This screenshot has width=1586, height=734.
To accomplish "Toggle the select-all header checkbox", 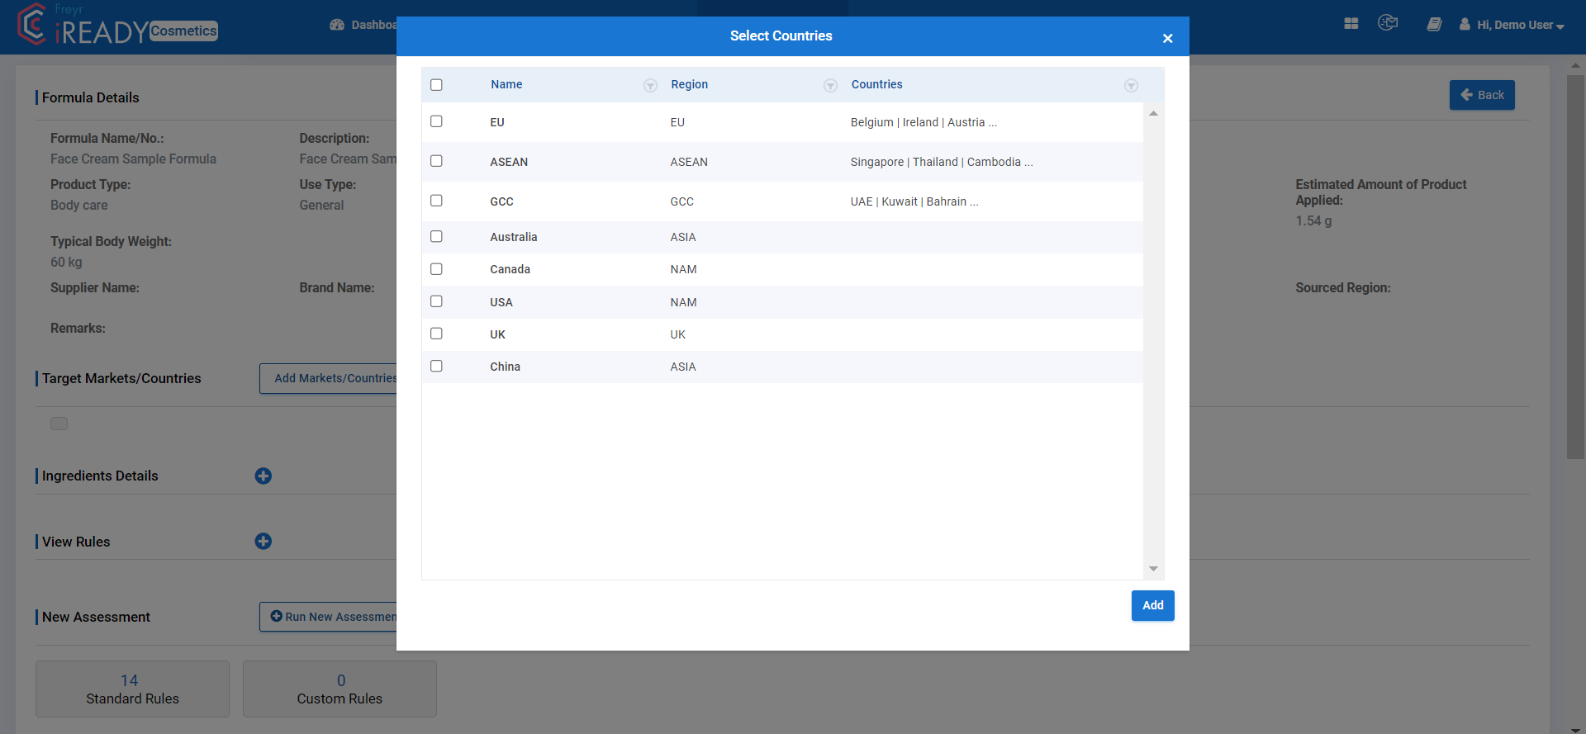I will coord(436,85).
